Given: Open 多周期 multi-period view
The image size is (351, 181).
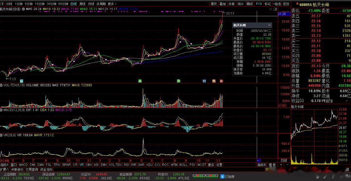Looking at the screenshot, I should pyautogui.click(x=101, y=4).
